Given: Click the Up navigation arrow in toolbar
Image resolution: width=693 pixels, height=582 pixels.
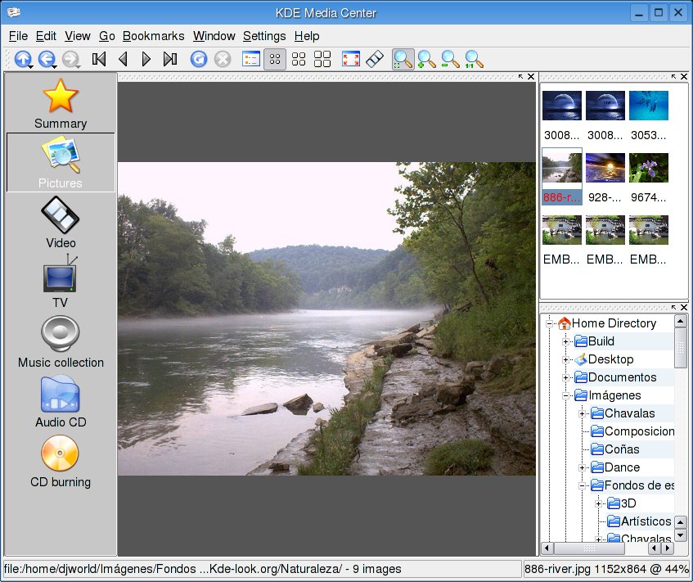Looking at the screenshot, I should coord(23,59).
